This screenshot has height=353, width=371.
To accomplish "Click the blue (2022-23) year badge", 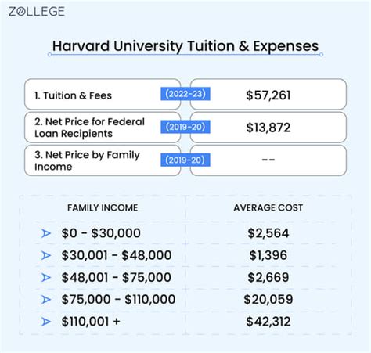I will point(185,94).
